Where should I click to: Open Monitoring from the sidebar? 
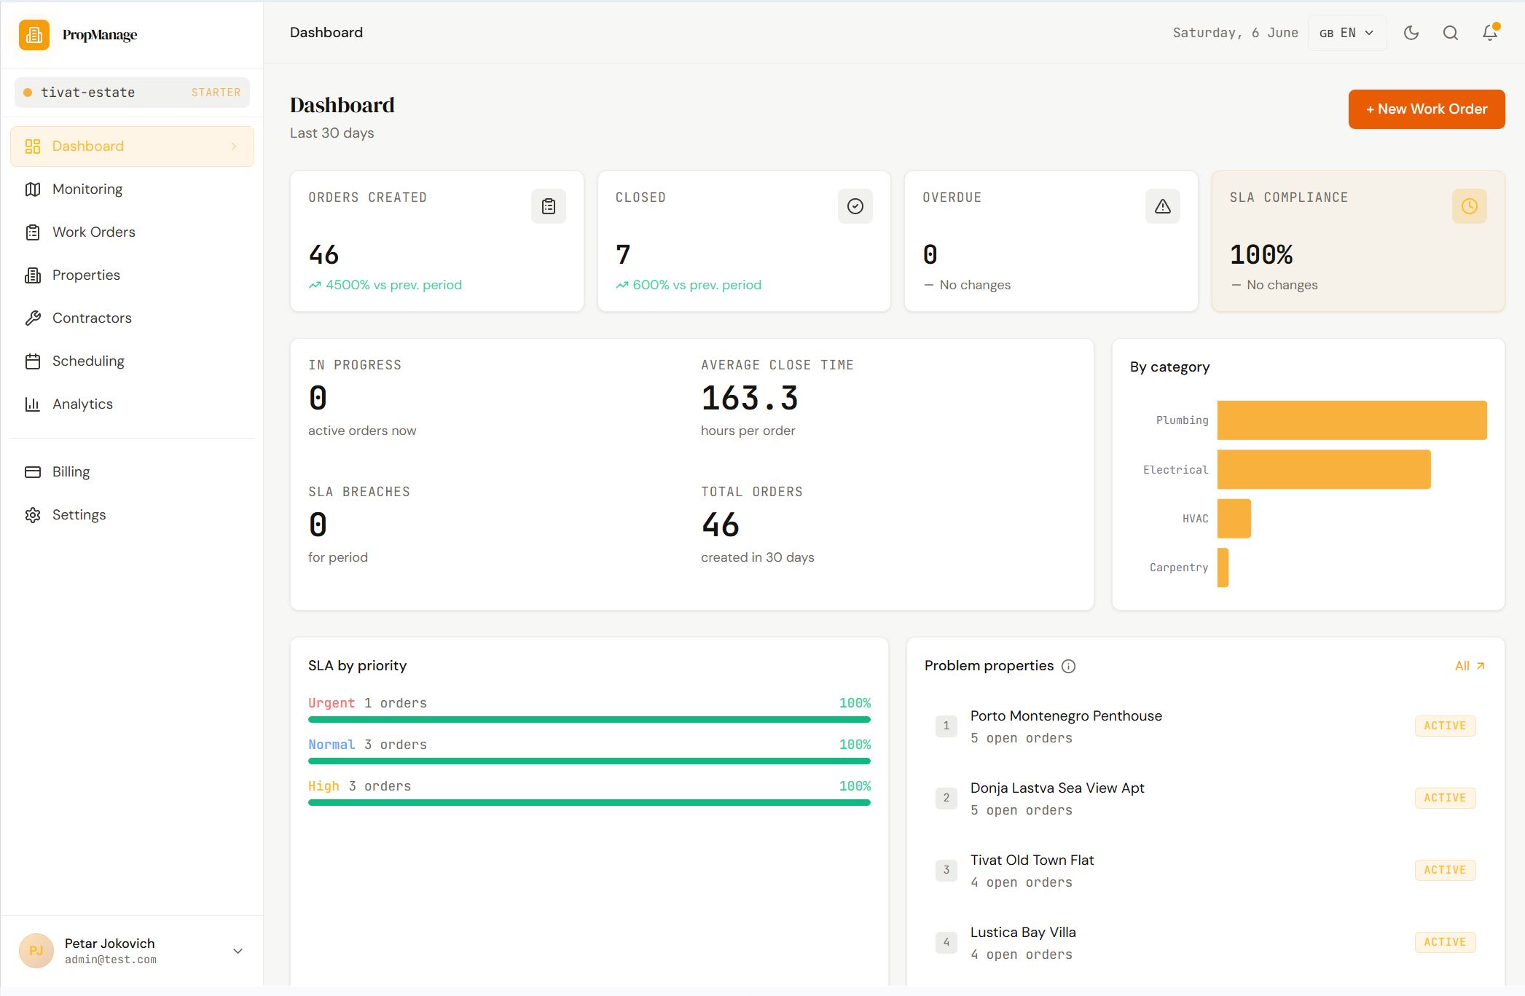[132, 189]
